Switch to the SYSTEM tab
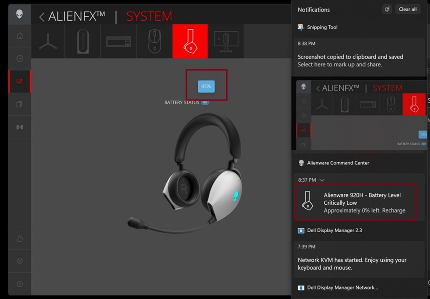The width and height of the screenshot is (430, 299). coord(149,16)
